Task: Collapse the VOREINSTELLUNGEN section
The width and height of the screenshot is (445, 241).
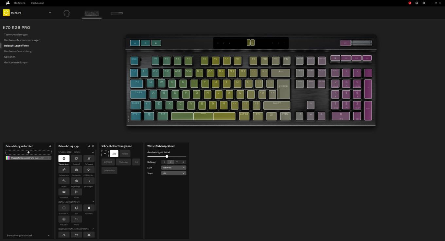Action: 93,152
